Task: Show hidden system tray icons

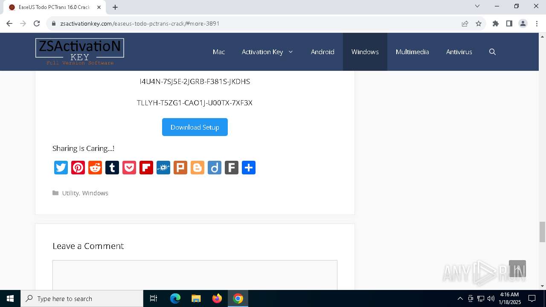Action: pyautogui.click(x=460, y=298)
